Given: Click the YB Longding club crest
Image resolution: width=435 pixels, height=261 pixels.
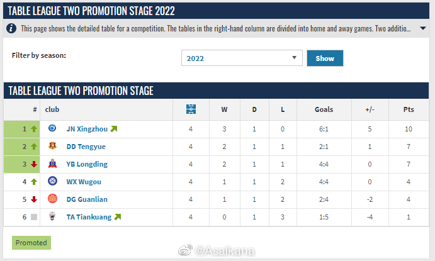Looking at the screenshot, I should [52, 164].
